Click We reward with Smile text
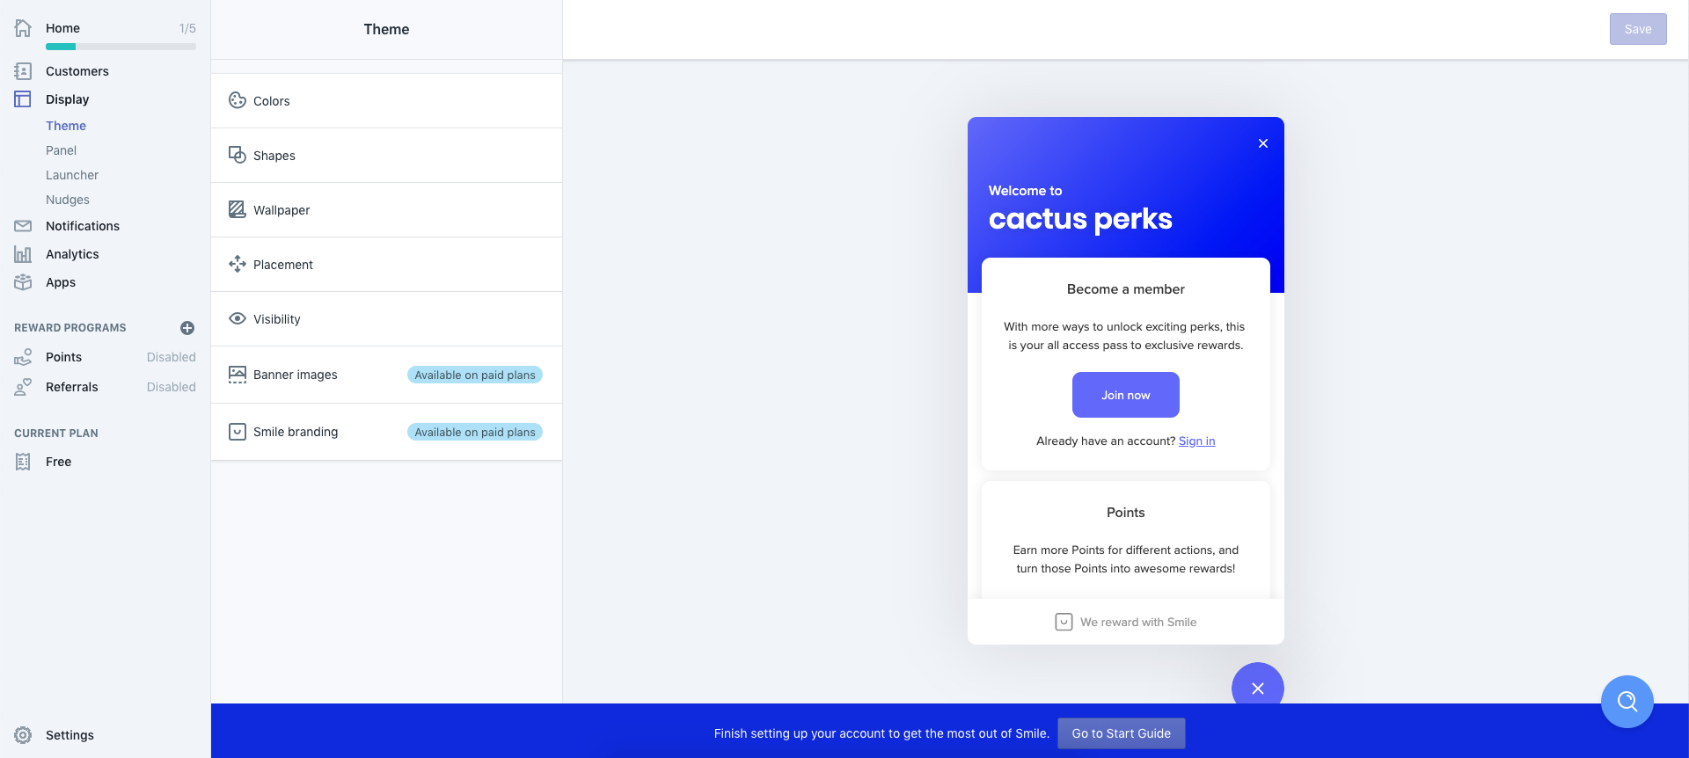The height and width of the screenshot is (758, 1689). click(x=1138, y=622)
